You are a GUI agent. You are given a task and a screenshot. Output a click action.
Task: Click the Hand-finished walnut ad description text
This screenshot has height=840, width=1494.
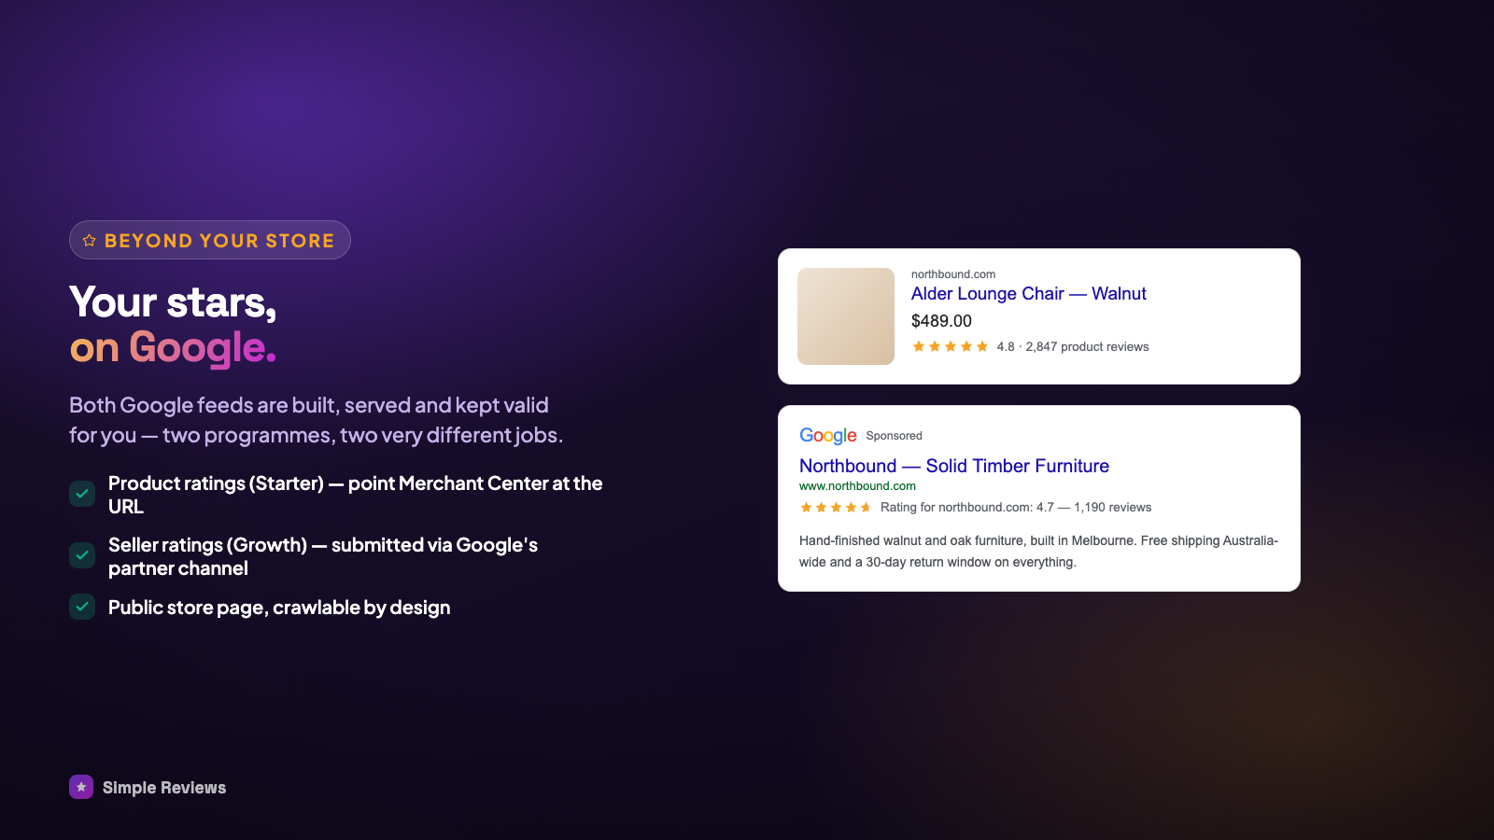1038,551
